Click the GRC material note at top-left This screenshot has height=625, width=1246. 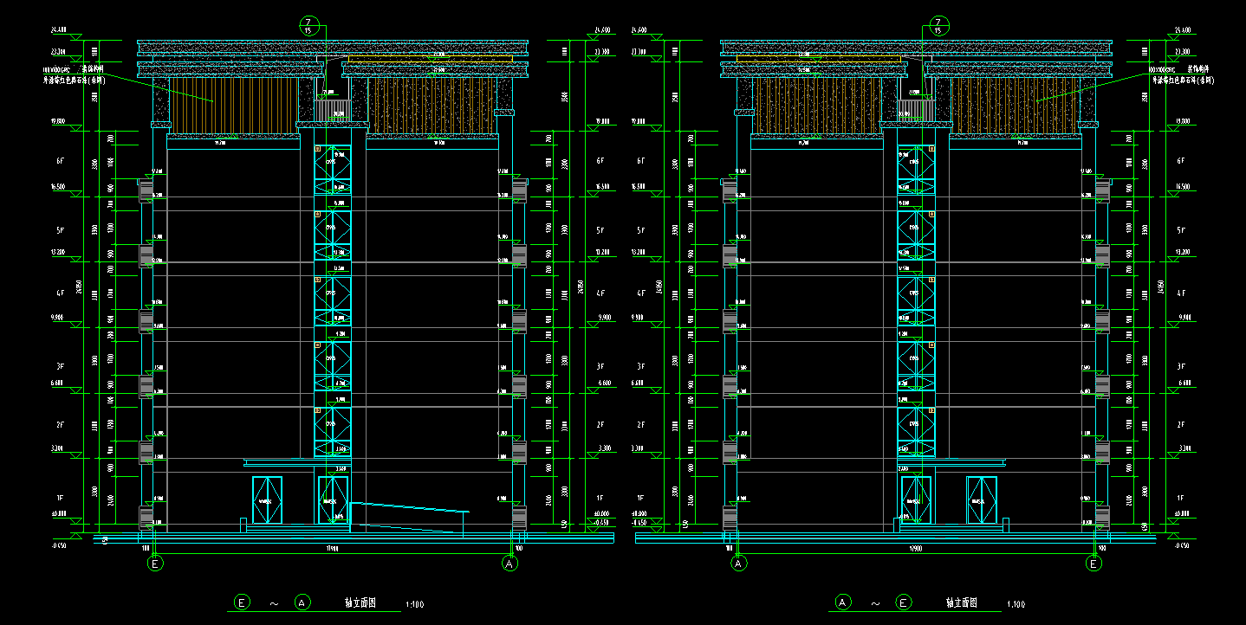(x=75, y=74)
